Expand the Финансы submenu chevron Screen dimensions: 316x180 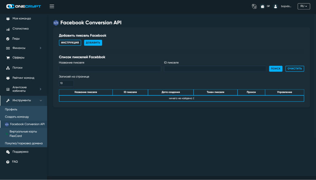40,48
